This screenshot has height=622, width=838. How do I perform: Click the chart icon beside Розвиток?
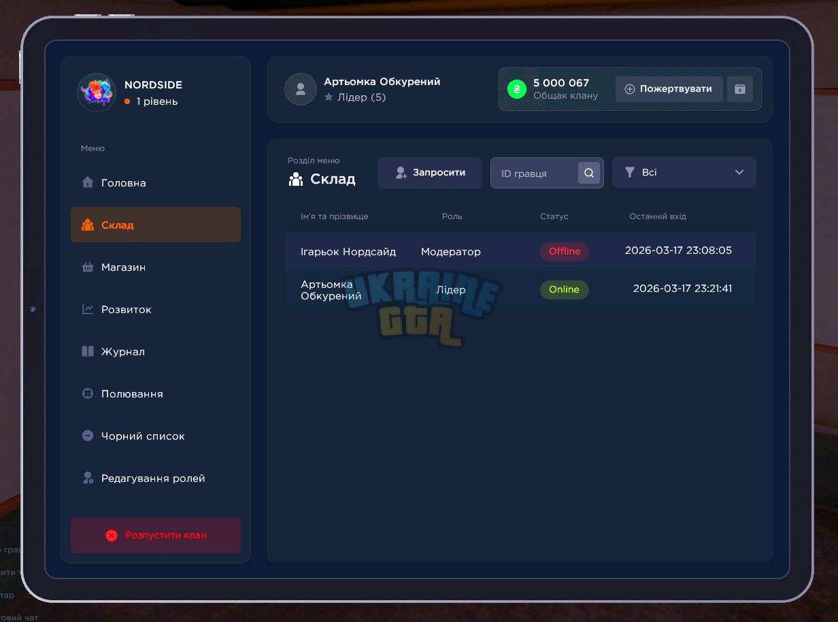[88, 309]
